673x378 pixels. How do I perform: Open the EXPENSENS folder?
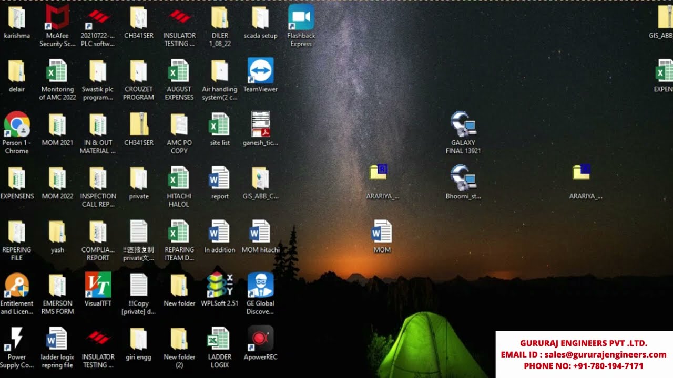[17, 183]
